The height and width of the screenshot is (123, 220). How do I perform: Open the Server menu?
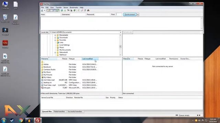tap(66, 8)
